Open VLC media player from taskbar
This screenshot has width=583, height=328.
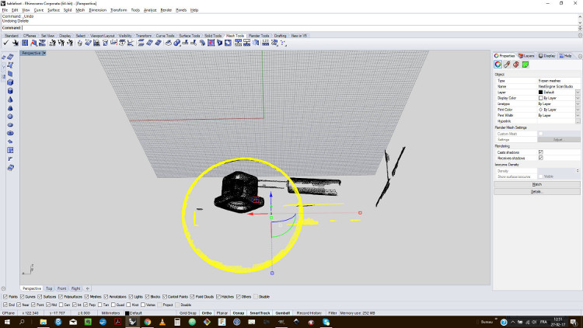(x=162, y=322)
